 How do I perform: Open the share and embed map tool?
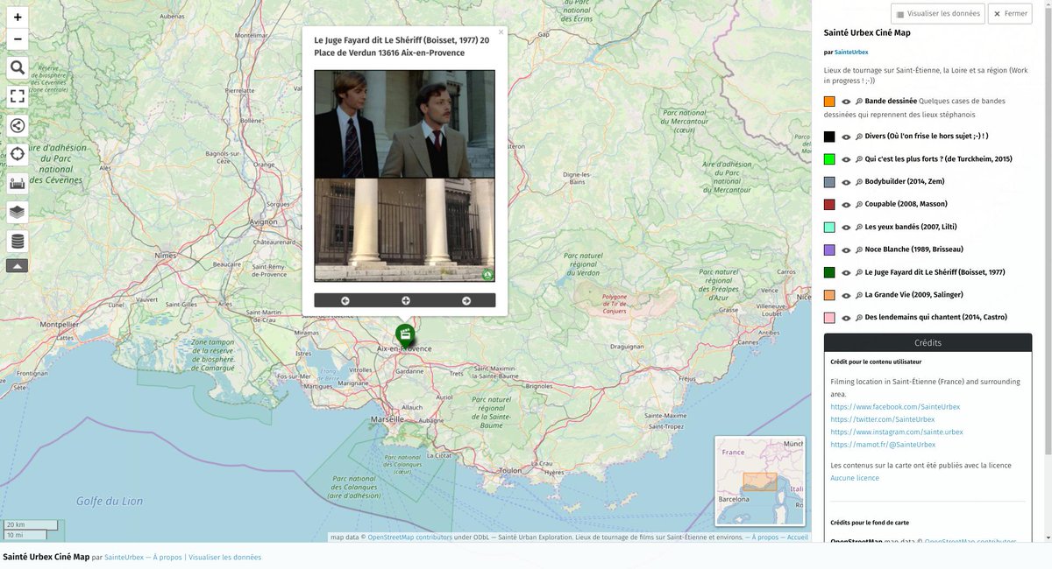click(x=18, y=126)
